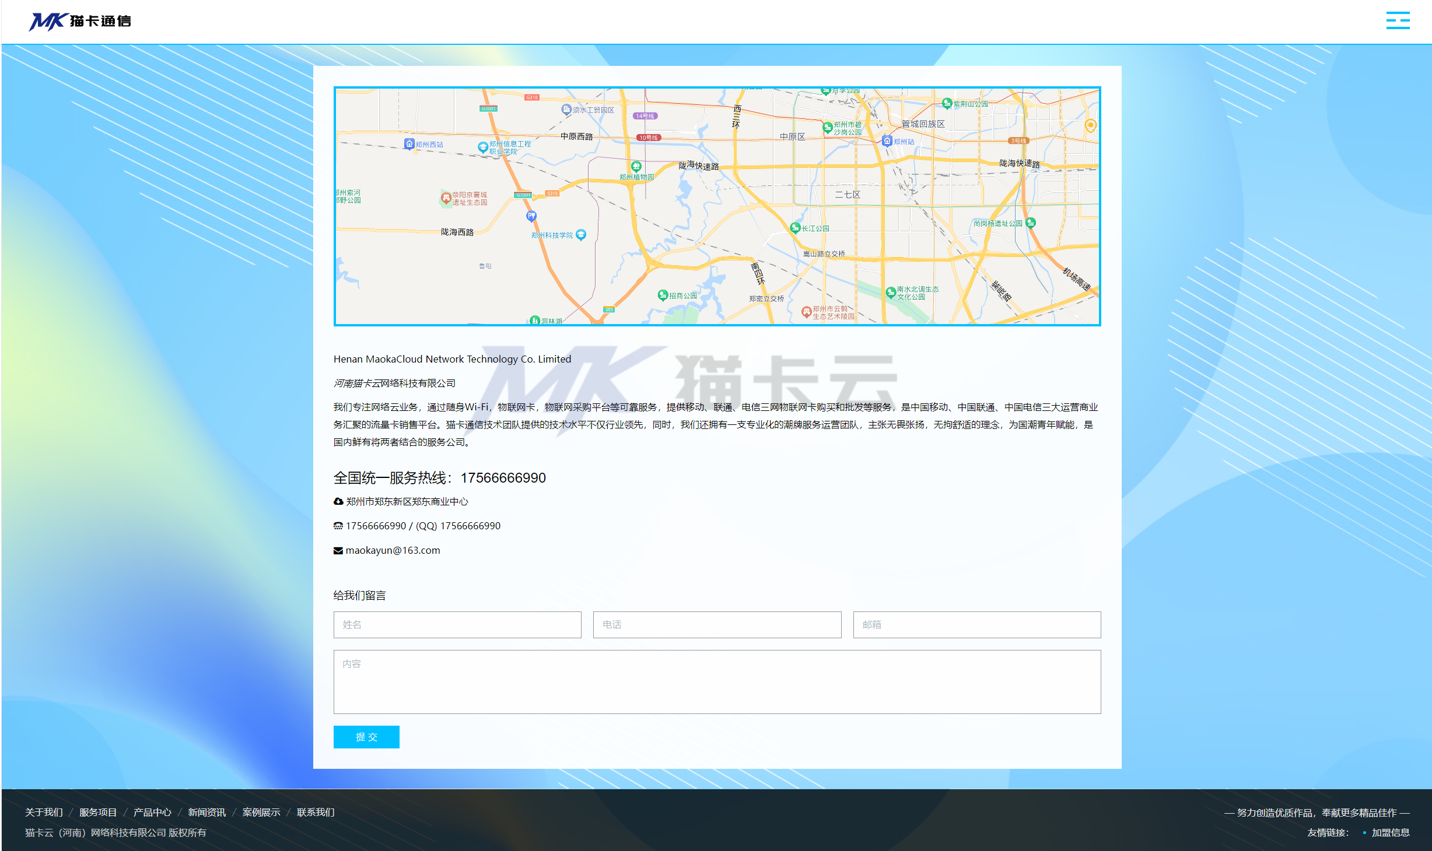
Task: Click the 10号线 metro line label
Action: [648, 138]
